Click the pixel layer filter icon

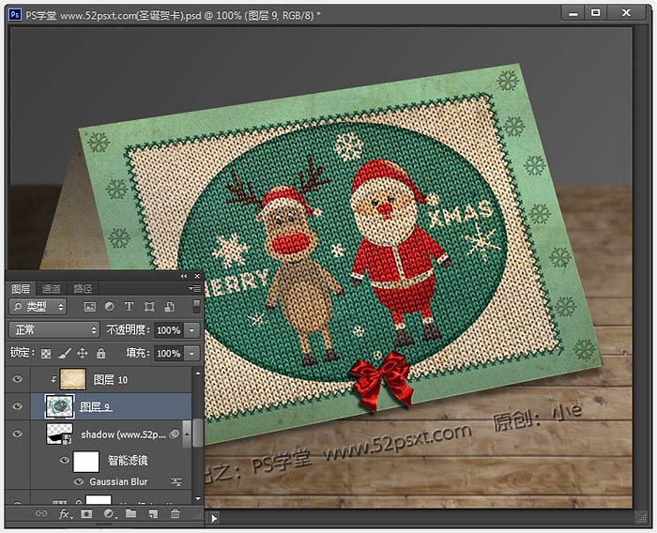point(90,307)
